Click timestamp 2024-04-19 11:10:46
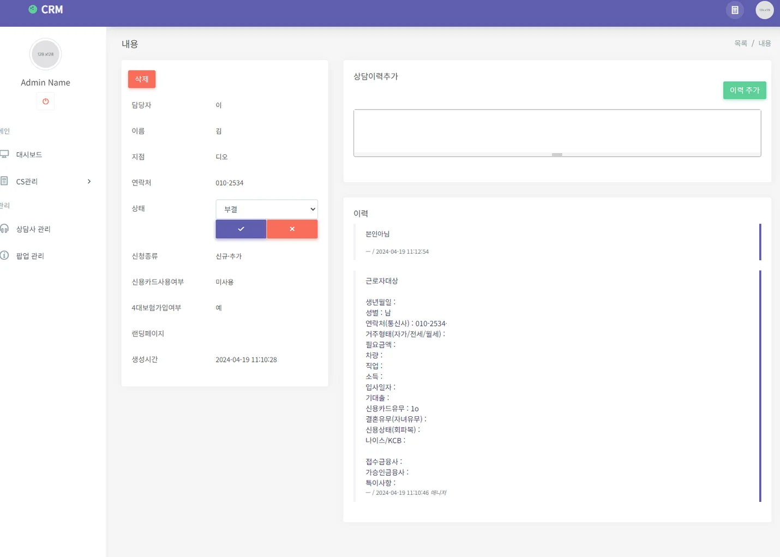Screen dimensions: 780x557 [x=402, y=493]
